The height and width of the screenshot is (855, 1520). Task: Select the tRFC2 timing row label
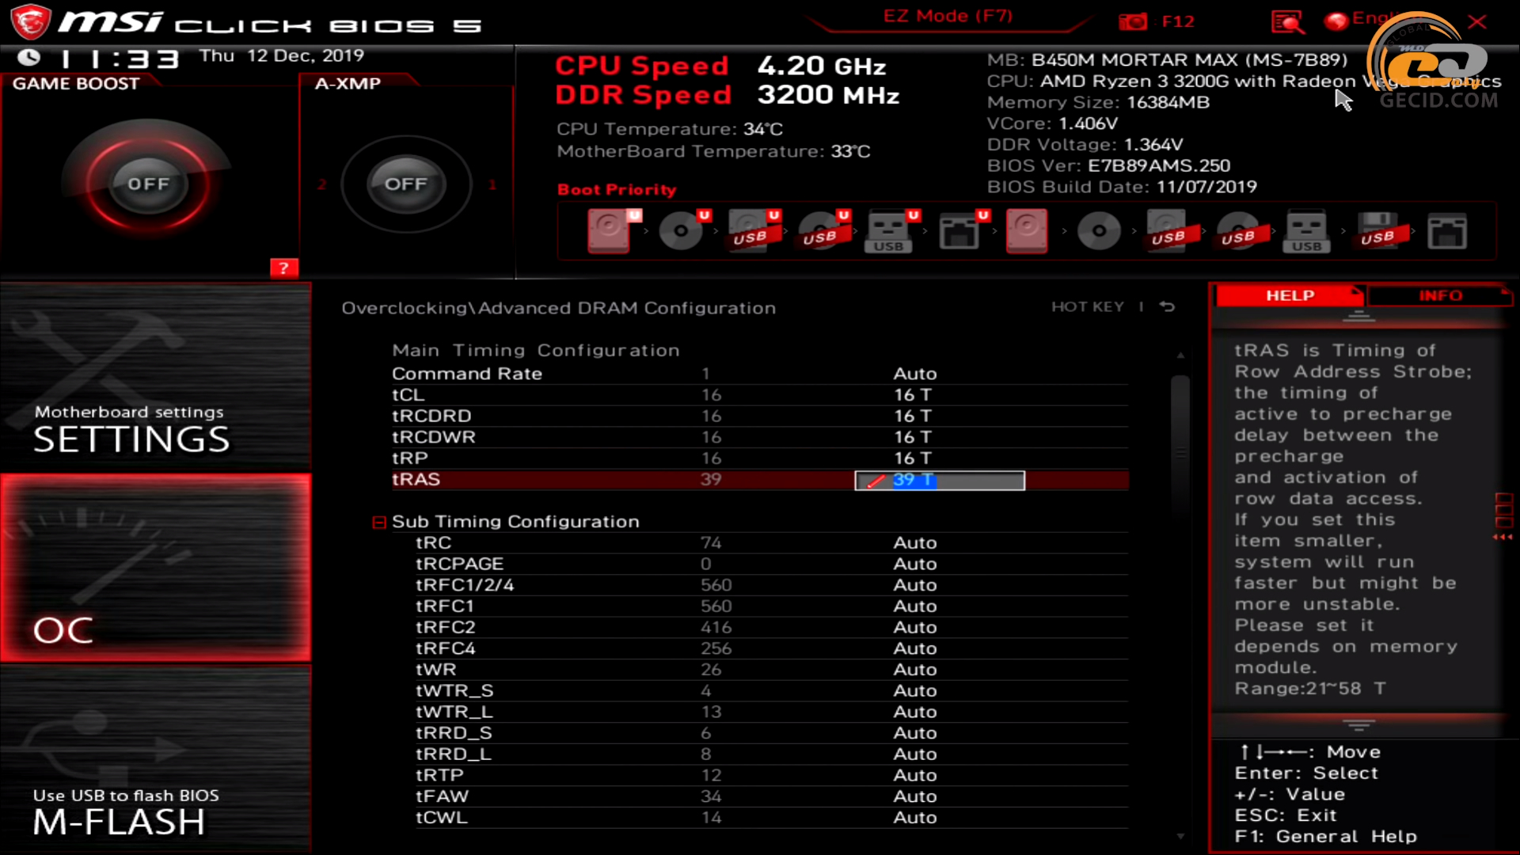[x=446, y=628]
